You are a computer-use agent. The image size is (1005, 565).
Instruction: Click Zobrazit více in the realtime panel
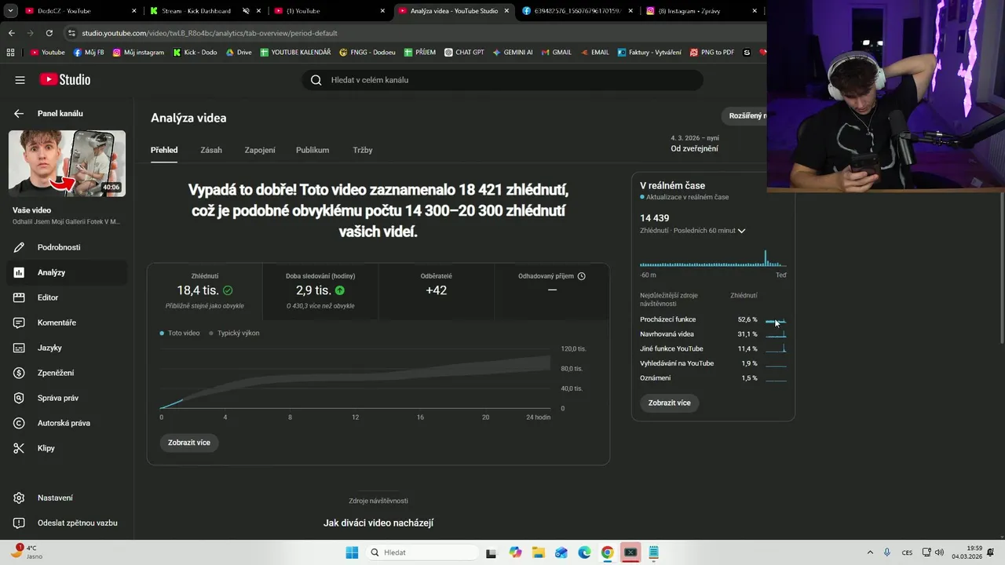point(670,403)
